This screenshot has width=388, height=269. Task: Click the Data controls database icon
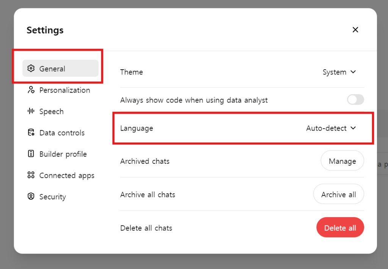click(31, 133)
